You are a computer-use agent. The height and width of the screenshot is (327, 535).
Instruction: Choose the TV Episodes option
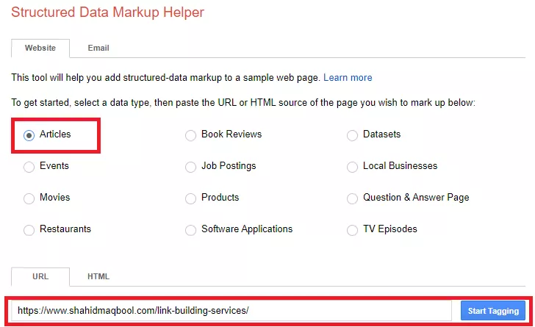coord(352,230)
